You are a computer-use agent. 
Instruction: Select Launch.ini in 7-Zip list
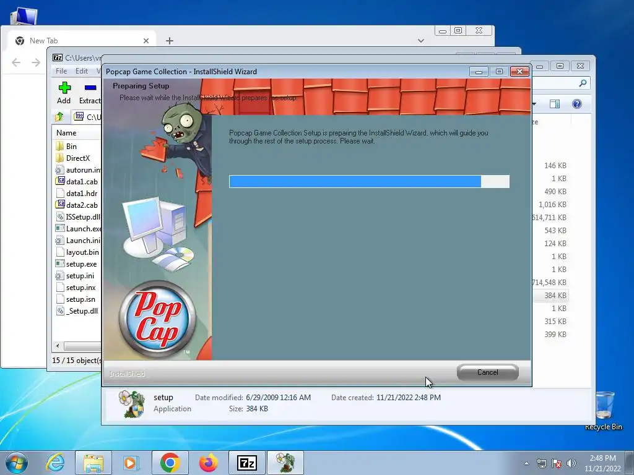coord(83,240)
